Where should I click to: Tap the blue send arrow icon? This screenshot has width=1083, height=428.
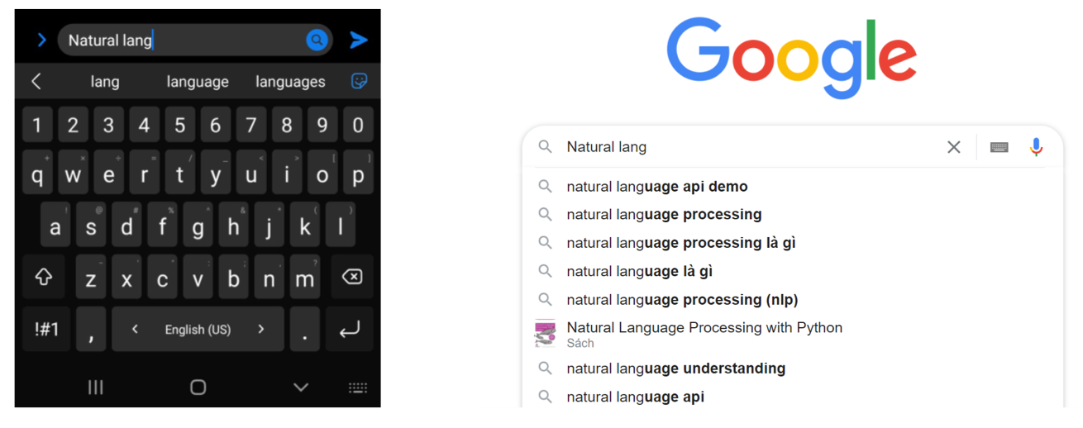point(358,40)
